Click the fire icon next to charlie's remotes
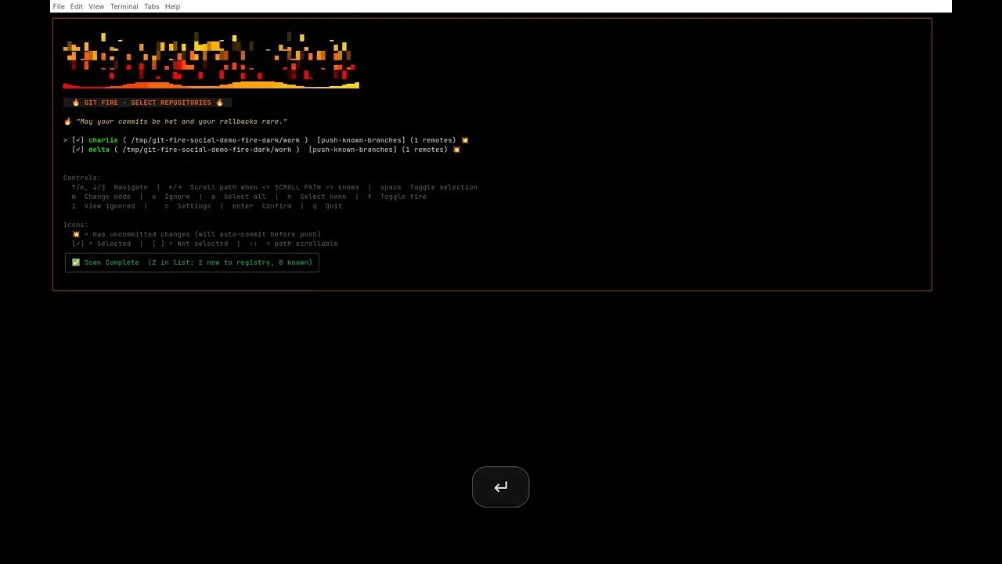Viewport: 1002px width, 564px height. click(x=465, y=140)
